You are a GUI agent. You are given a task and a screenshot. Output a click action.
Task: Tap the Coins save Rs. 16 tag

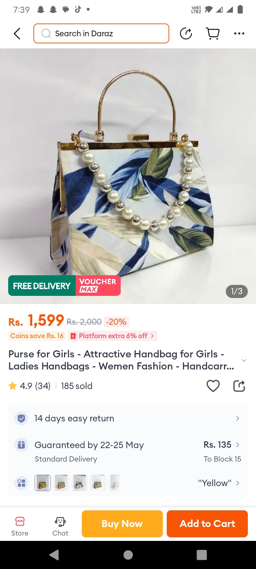37,336
